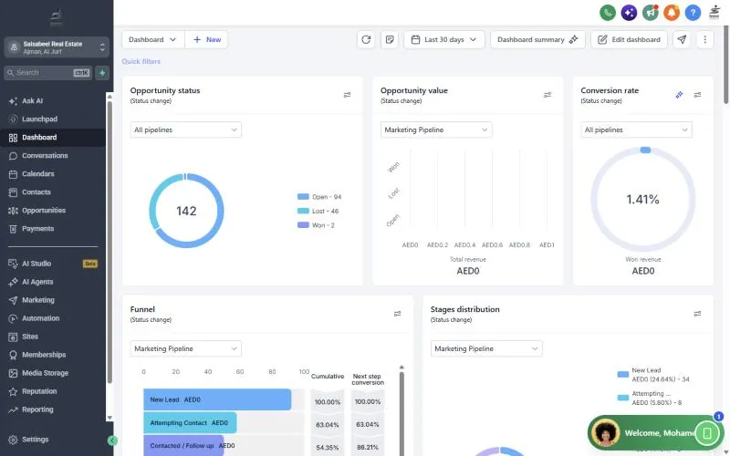Click Edit dashboard button
Viewport: 730px width, 456px height.
click(x=629, y=39)
